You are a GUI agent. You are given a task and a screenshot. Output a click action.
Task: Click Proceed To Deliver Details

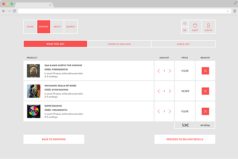click(185, 139)
